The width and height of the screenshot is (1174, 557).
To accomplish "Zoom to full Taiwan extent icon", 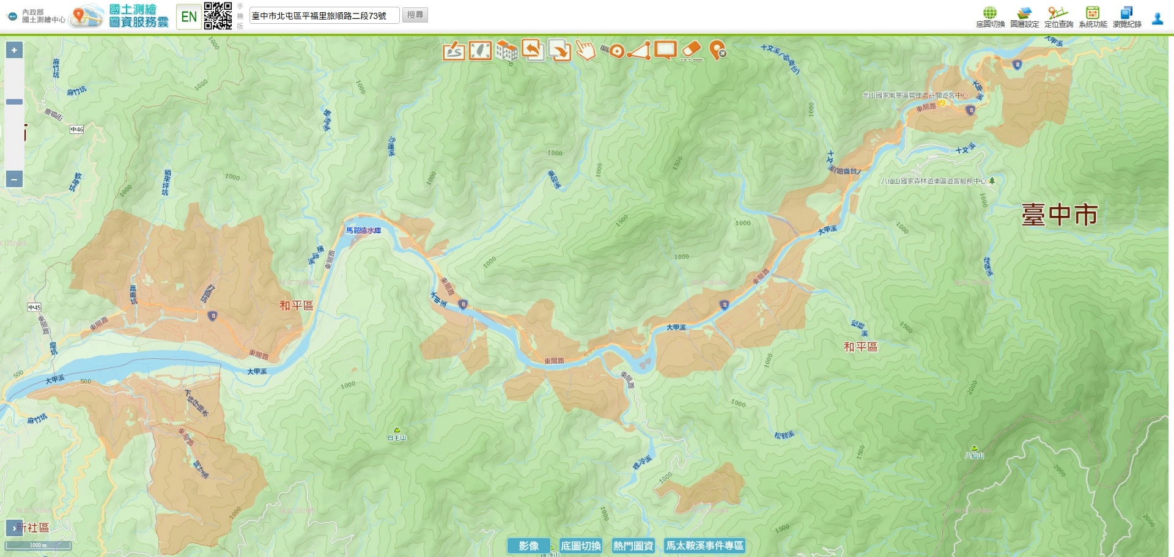I will coord(481,51).
